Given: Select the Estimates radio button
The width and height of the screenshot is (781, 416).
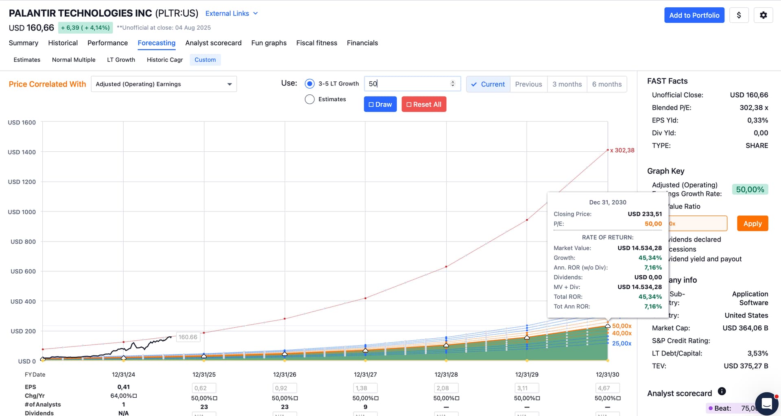Looking at the screenshot, I should [x=310, y=99].
